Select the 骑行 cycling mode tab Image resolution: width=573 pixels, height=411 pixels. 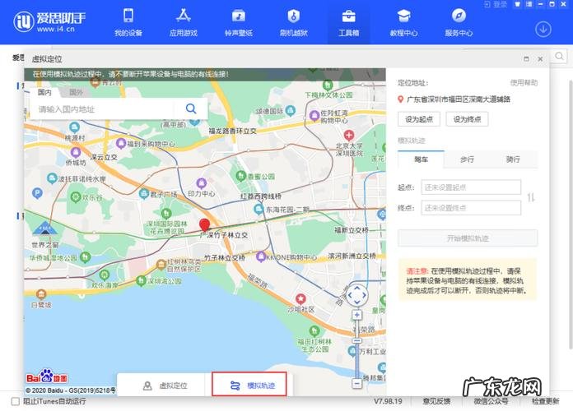click(513, 159)
